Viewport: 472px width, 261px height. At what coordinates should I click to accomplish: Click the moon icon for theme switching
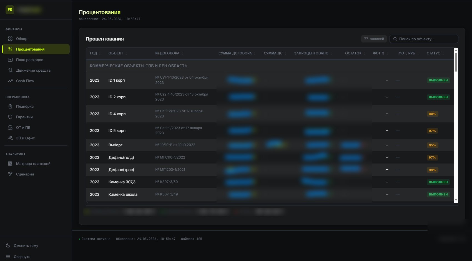[8, 245]
